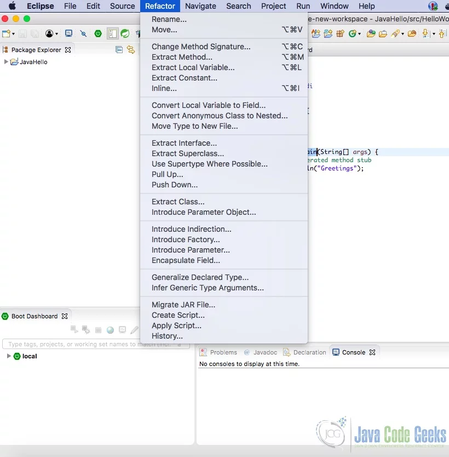Open the Search flashlight dropdown arrow
Screen dimensions: 449x457
(x=402, y=34)
